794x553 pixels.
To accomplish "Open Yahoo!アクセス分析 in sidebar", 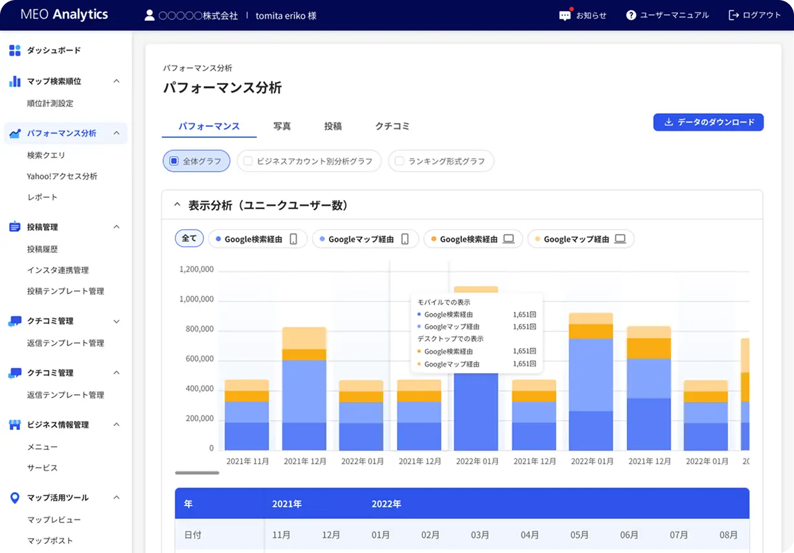I will 62,176.
